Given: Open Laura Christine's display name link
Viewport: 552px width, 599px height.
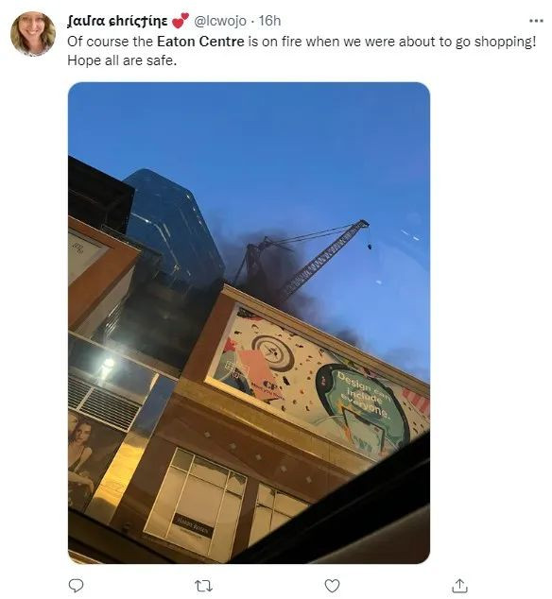Looking at the screenshot, I should 117,21.
